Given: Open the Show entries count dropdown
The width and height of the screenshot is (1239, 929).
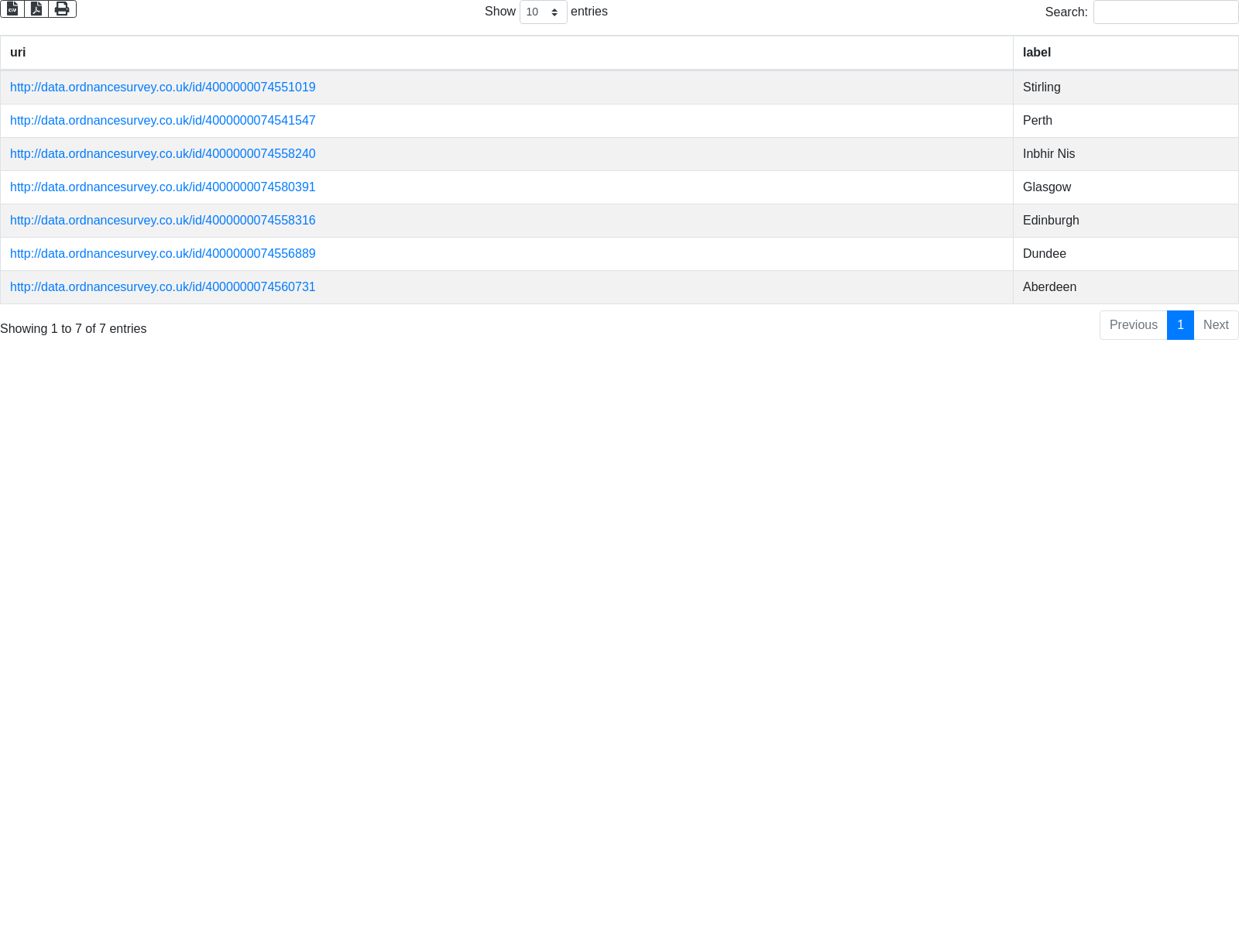Looking at the screenshot, I should pyautogui.click(x=543, y=12).
